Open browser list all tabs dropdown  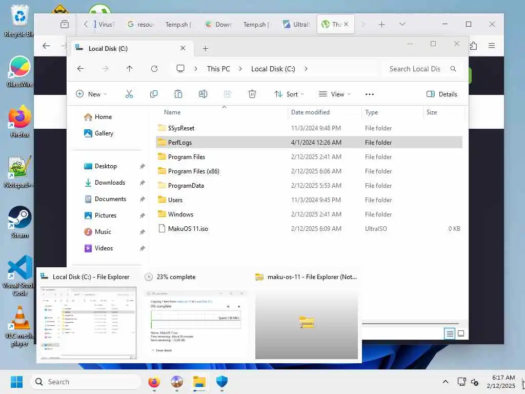(x=402, y=24)
